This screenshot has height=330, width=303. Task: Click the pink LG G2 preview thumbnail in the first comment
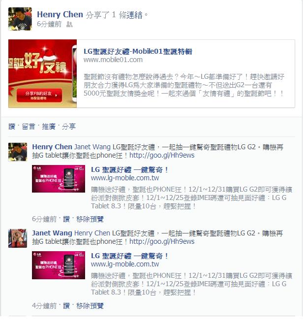[x=59, y=179]
